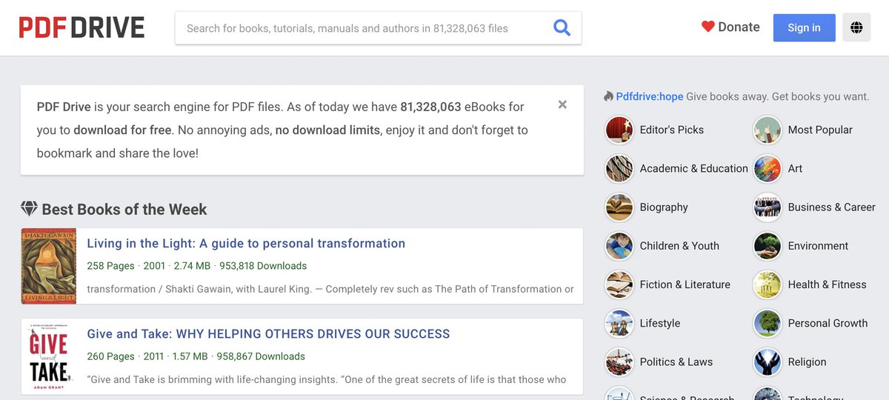889x400 pixels.
Task: Open the globe language selector
Action: pyautogui.click(x=856, y=28)
